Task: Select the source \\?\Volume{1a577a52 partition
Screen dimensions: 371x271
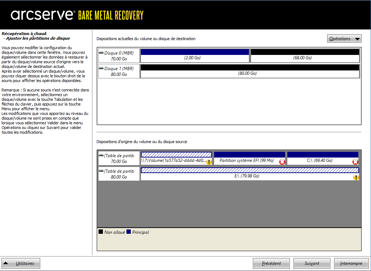Action: point(176,158)
